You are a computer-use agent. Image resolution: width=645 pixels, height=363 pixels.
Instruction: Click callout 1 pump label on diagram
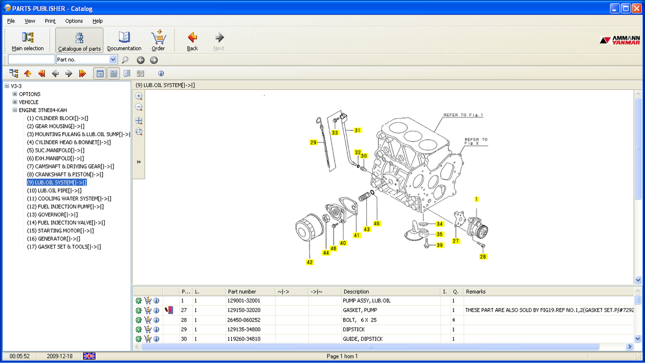tap(476, 199)
